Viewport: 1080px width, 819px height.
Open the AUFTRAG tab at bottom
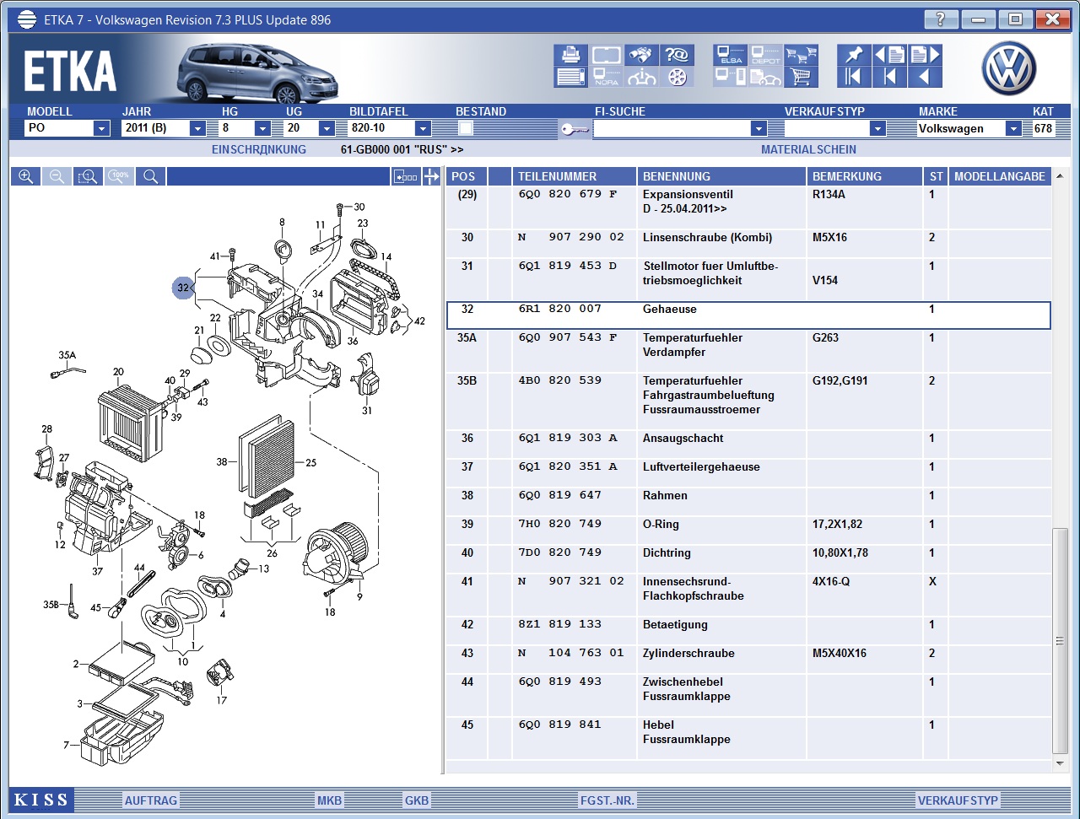[x=151, y=800]
